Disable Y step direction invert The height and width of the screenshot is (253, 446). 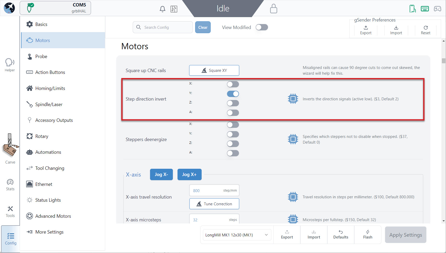click(233, 94)
